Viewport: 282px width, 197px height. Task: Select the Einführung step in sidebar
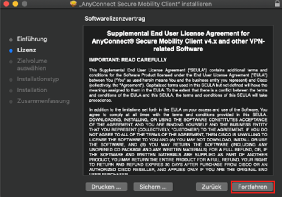[x=32, y=39]
